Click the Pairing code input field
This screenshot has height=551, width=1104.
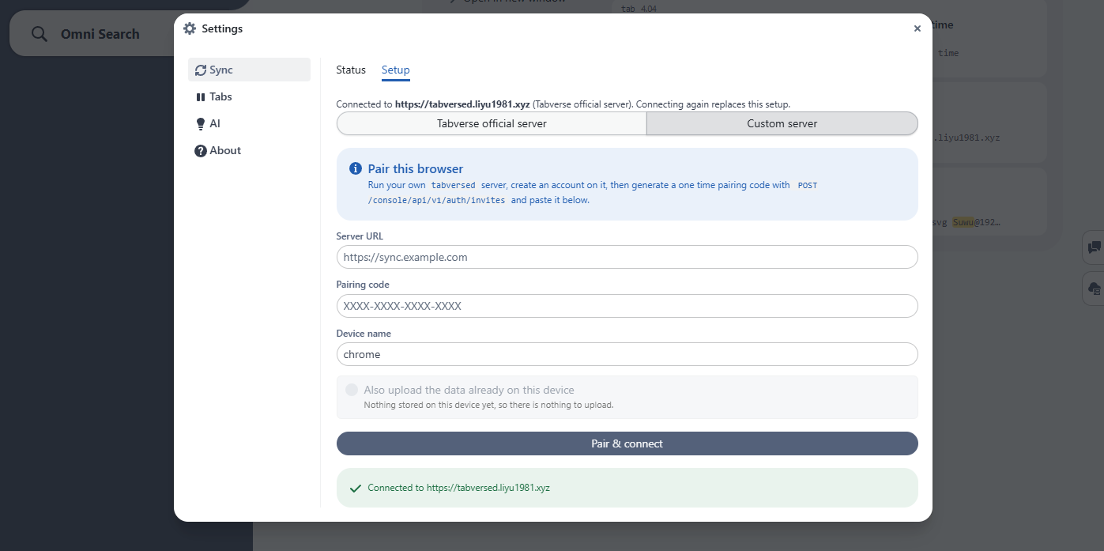(x=627, y=306)
